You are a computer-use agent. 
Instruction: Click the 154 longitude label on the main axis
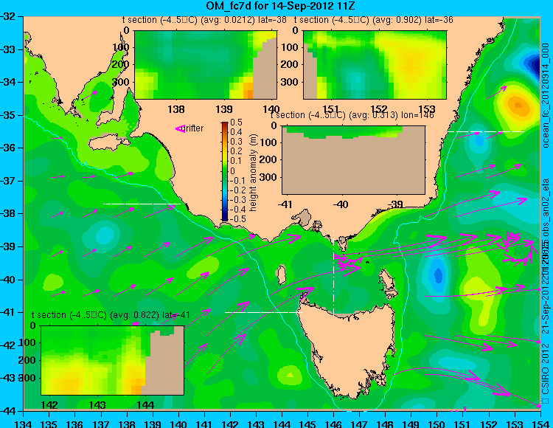pos(540,424)
